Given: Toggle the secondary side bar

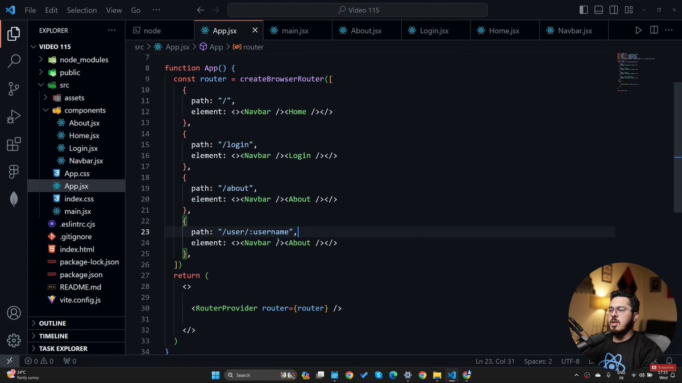Looking at the screenshot, I should tap(613, 10).
